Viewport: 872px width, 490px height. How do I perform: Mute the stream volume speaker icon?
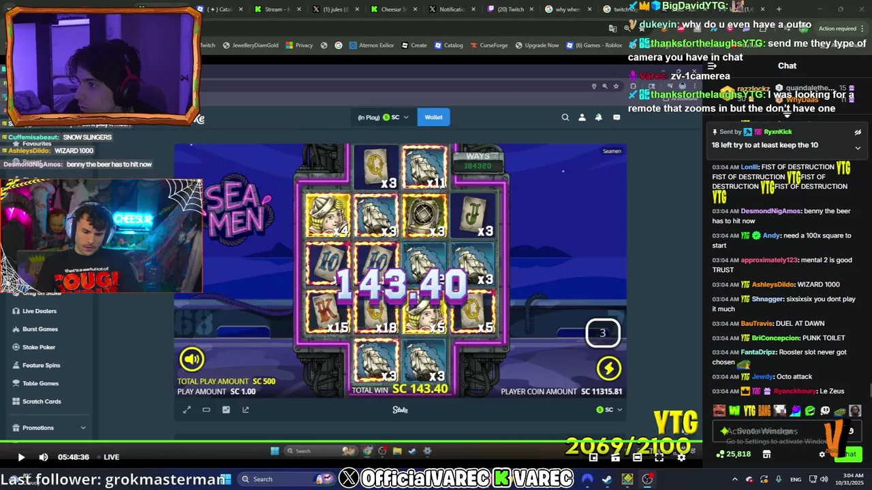(x=44, y=457)
